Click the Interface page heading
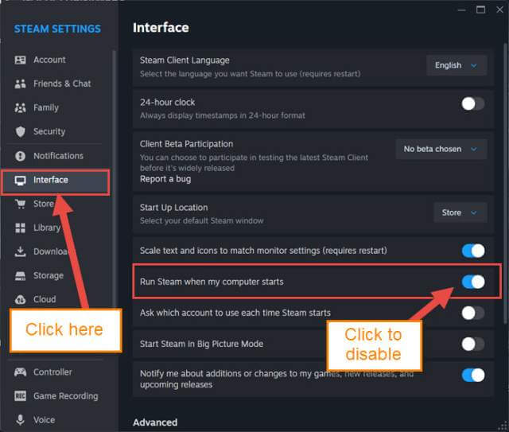This screenshot has height=432, width=509. [x=161, y=28]
